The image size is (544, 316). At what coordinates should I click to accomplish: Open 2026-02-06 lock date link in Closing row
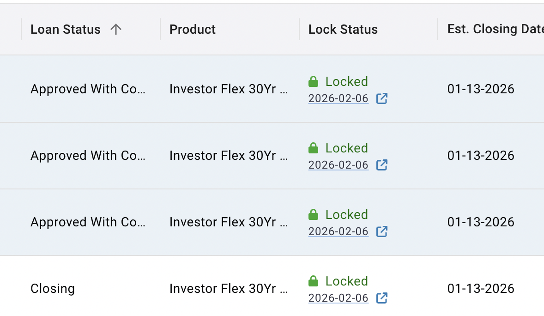coord(338,298)
